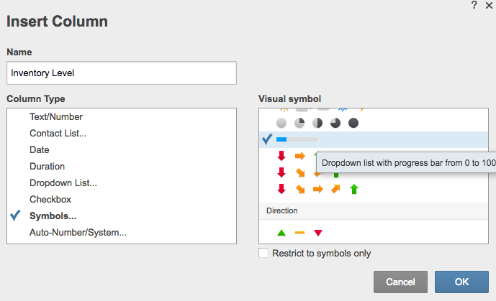Select the up-unchanged-down triangle direction symbols

click(x=299, y=233)
